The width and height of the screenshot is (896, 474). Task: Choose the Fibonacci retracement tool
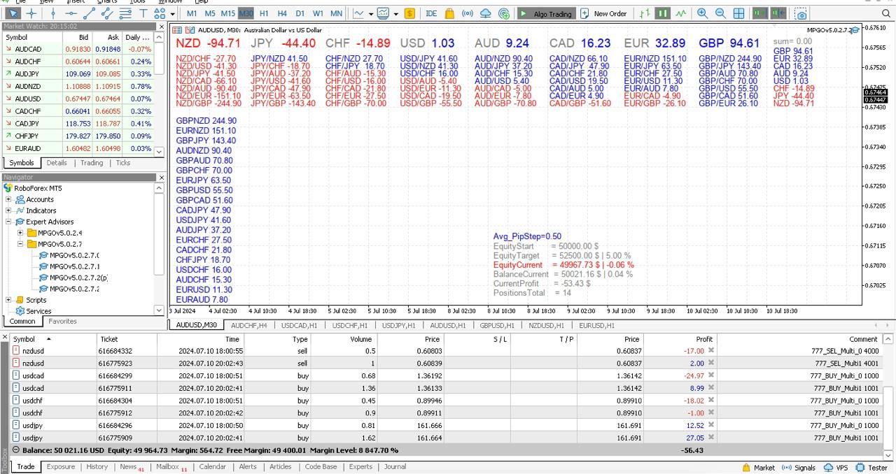[x=125, y=13]
